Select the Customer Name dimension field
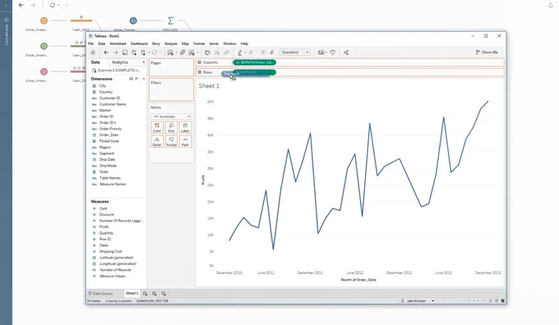This screenshot has width=559, height=325. coord(113,104)
